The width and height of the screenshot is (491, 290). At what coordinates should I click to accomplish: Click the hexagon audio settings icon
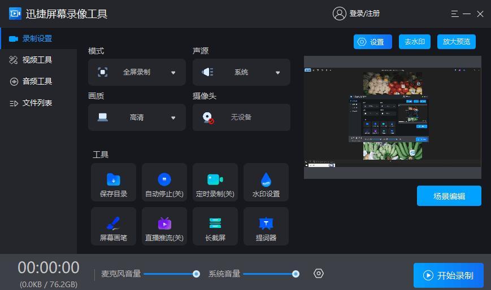tap(319, 274)
